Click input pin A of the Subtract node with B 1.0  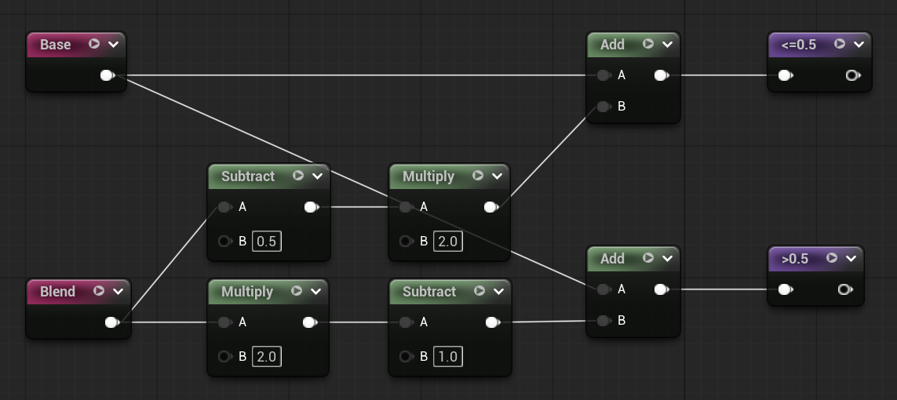[x=406, y=322]
